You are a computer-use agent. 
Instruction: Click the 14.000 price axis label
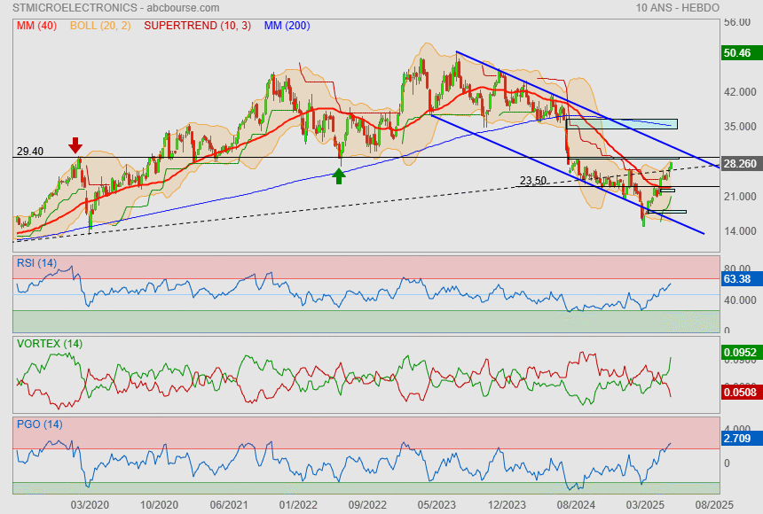(740, 231)
